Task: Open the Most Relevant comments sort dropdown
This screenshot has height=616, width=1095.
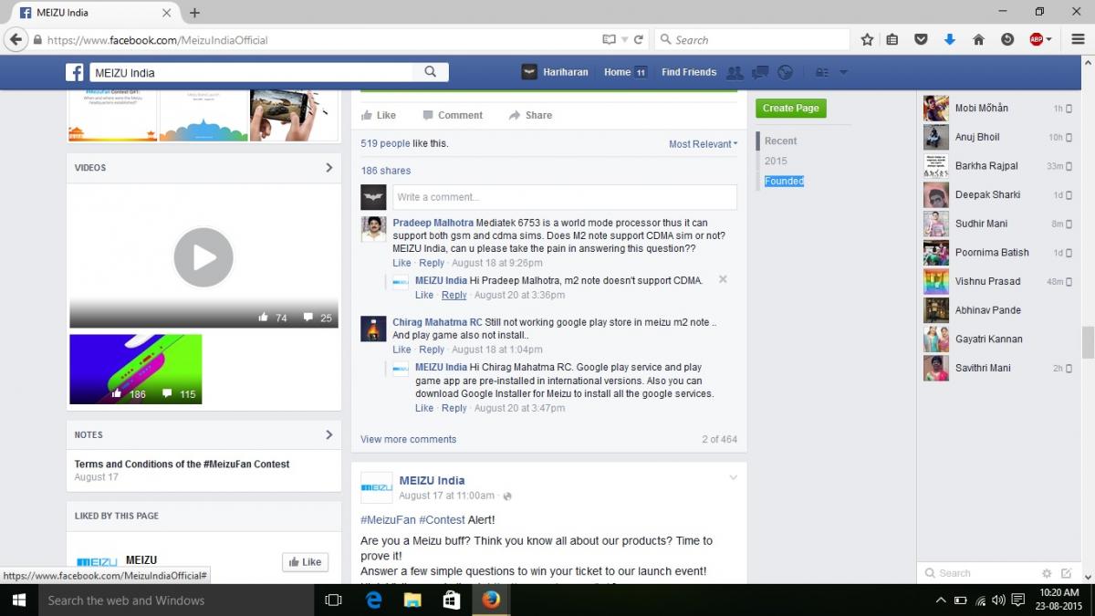Action: pyautogui.click(x=703, y=144)
